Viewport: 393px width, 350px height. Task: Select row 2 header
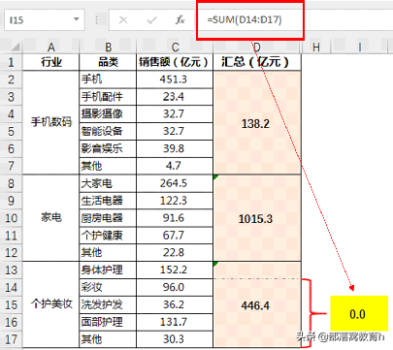11,80
